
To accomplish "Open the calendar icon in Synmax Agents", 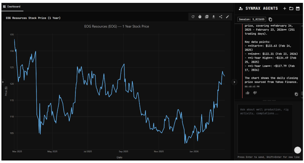I will pyautogui.click(x=298, y=8).
